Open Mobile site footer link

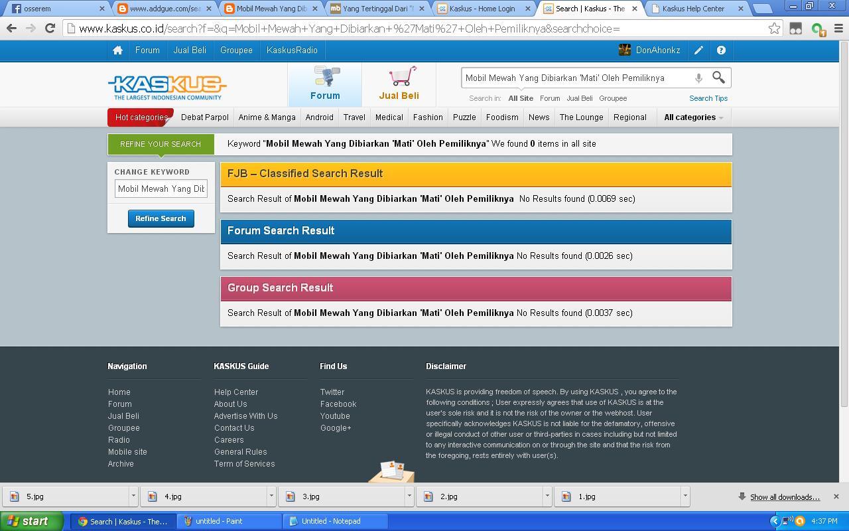tap(127, 452)
